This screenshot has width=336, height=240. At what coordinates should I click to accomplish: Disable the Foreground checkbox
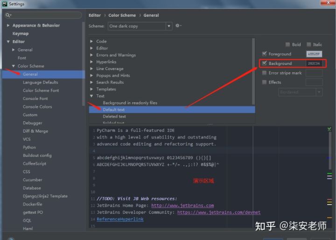265,54
